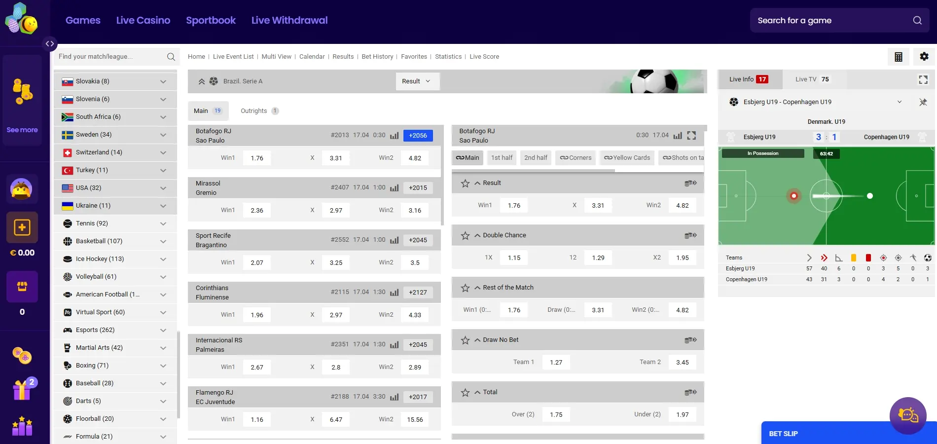This screenshot has height=444, width=937.
Task: Favorite the Result market via star toggle
Action: coord(465,183)
